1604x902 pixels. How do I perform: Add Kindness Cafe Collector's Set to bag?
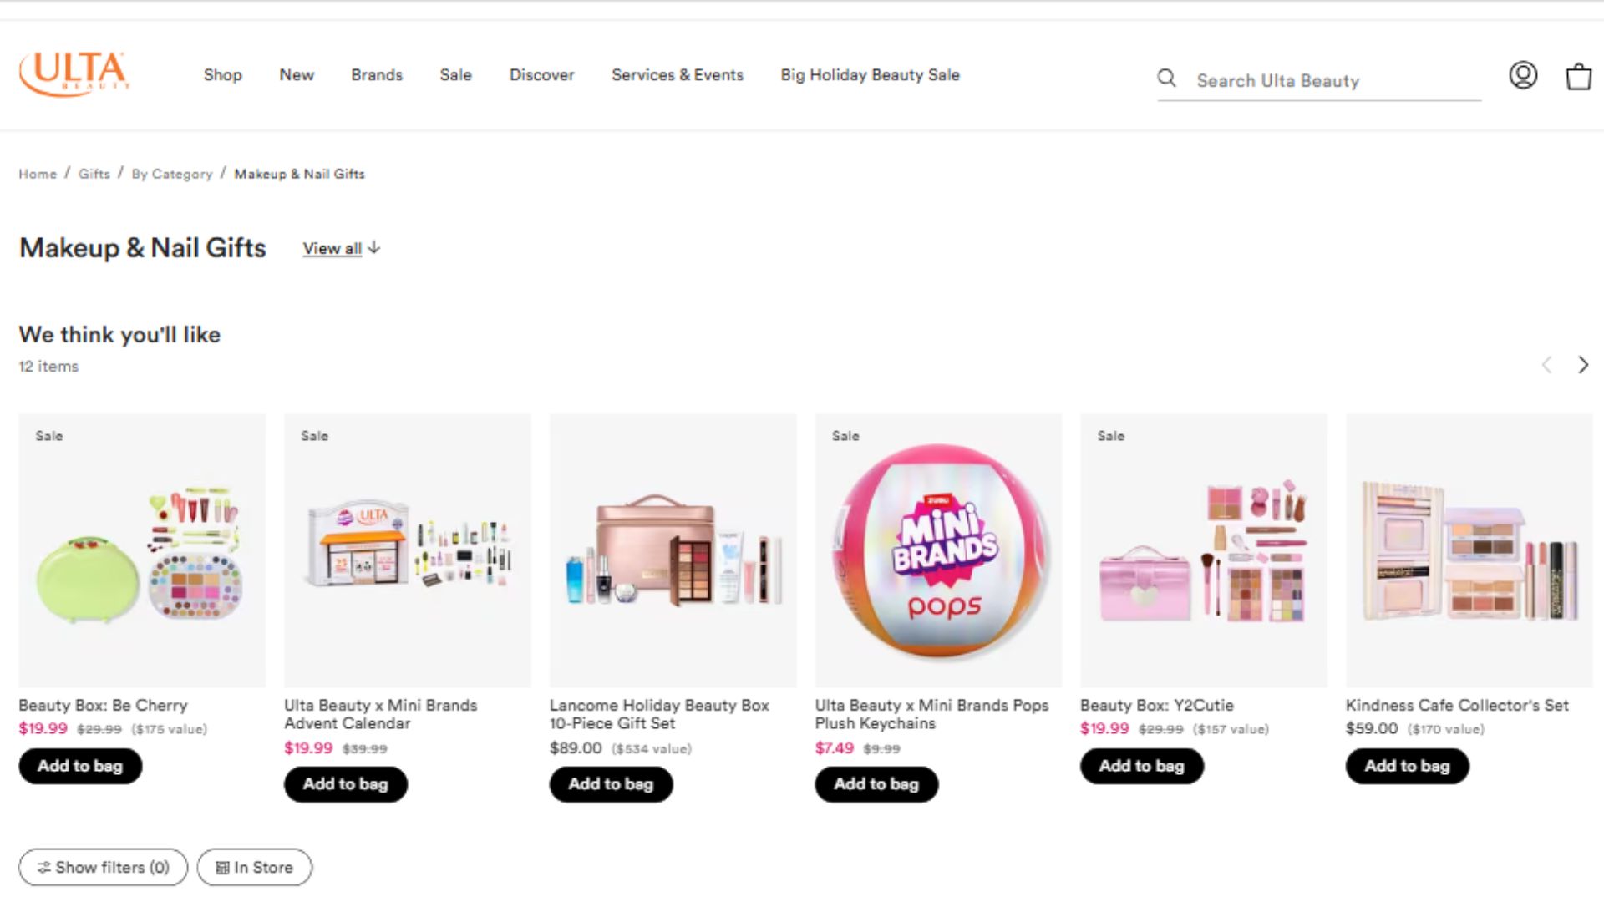pos(1408,766)
